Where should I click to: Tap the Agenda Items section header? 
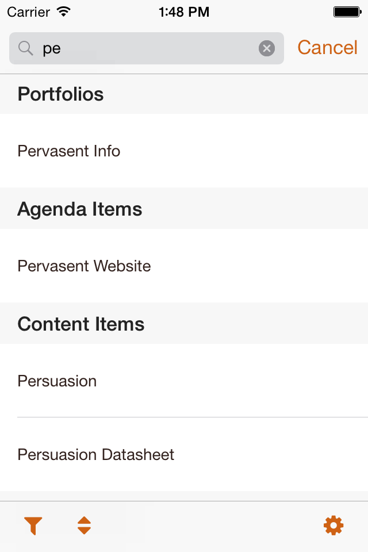tap(184, 209)
